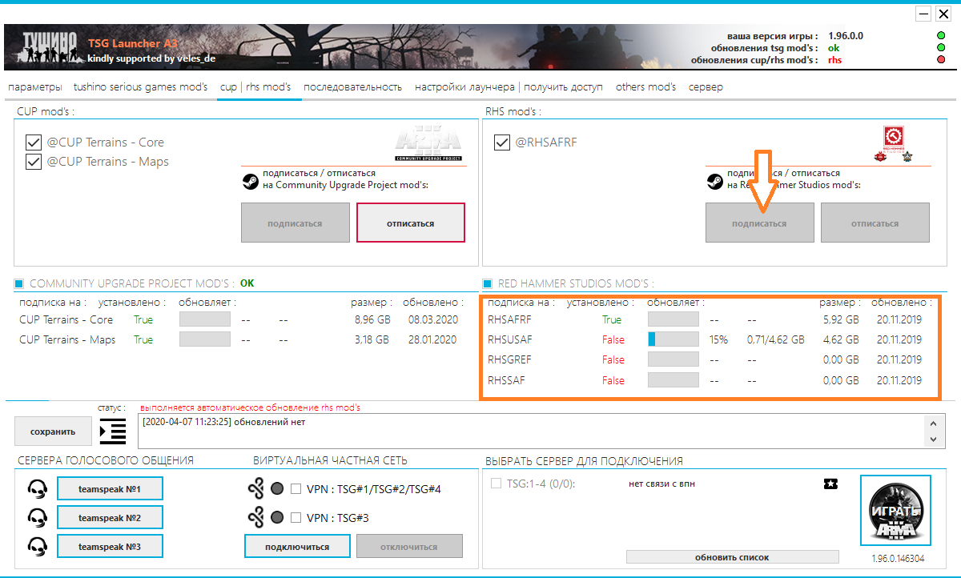
Task: Open the log list icon beside сохранить
Action: (113, 431)
